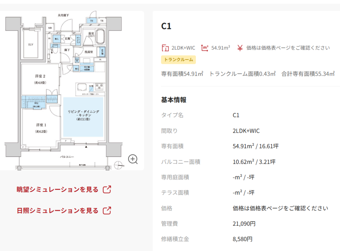Select the リビング・ダイニング・キッチン room on floor plan
The width and height of the screenshot is (340, 251).
pos(83,116)
